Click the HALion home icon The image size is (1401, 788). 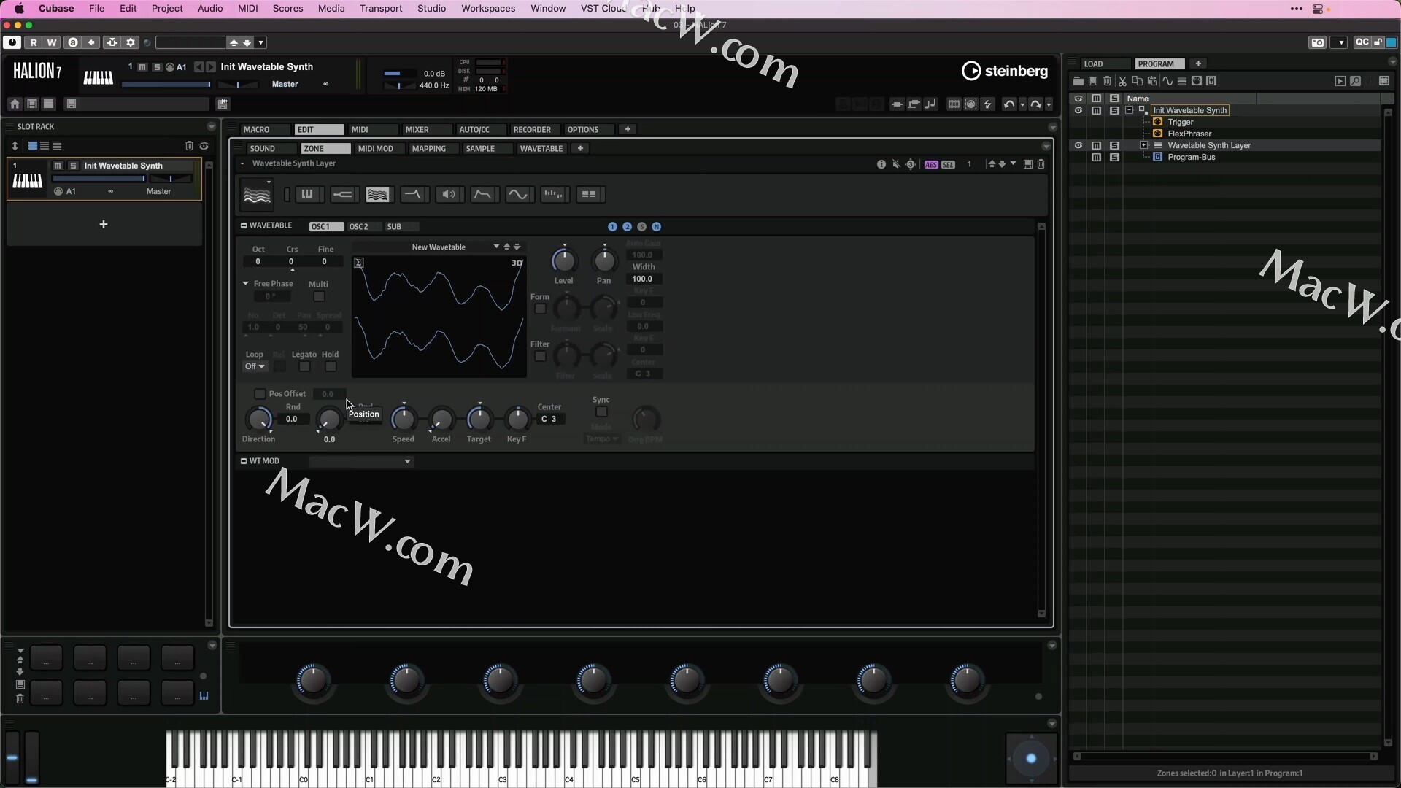(x=15, y=104)
